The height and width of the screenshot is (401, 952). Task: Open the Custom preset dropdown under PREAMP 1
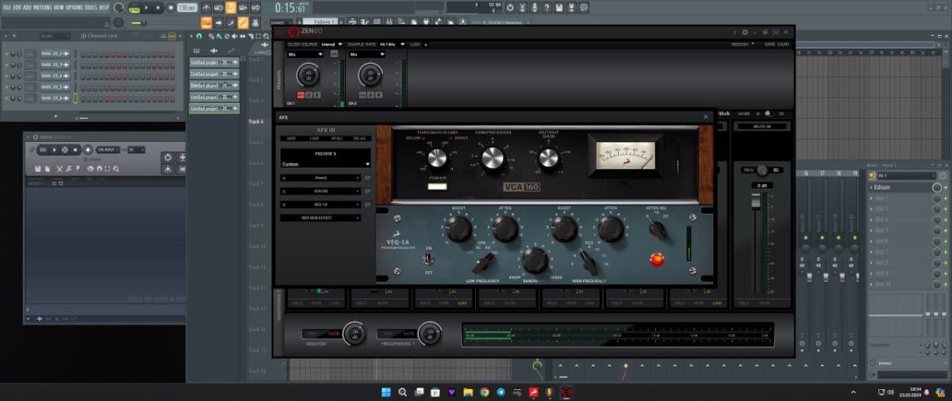pyautogui.click(x=325, y=164)
